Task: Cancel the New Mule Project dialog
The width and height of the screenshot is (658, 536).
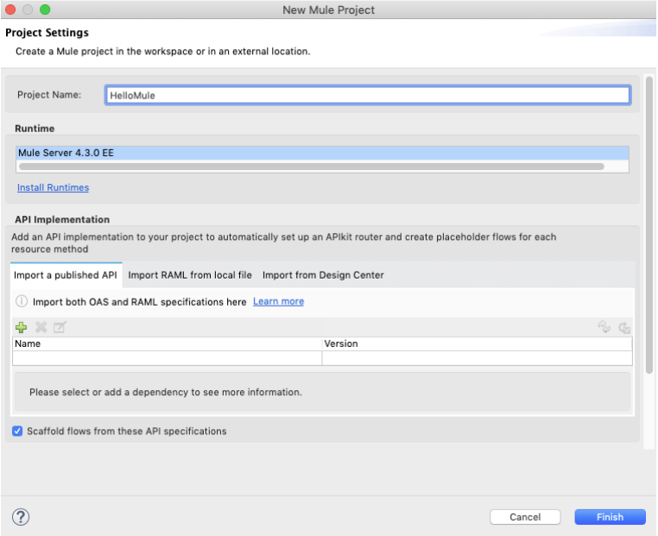Action: [x=525, y=517]
